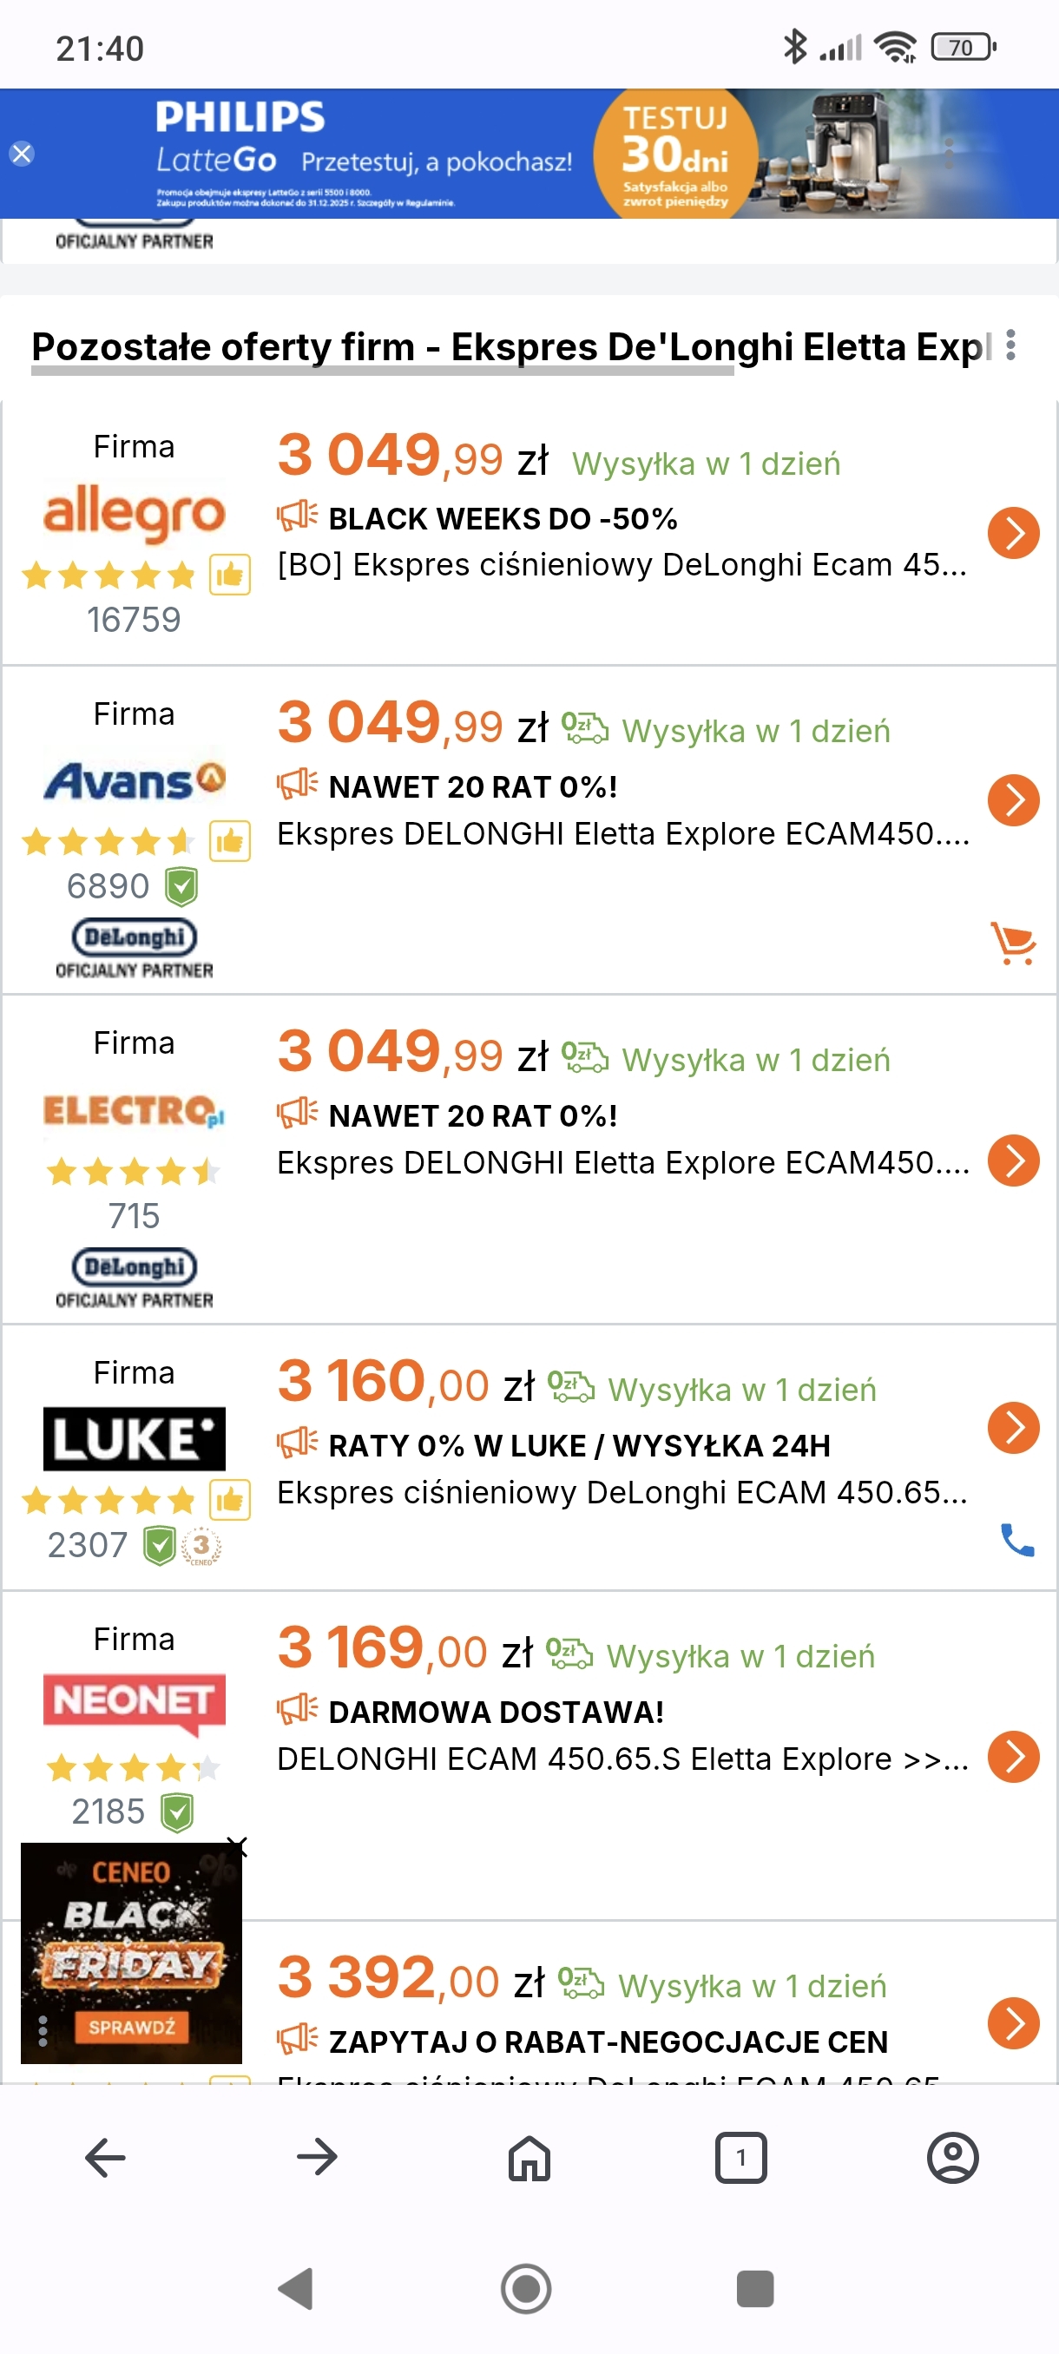Go to Allegro offer via orange arrow
1059x2354 pixels.
[1013, 533]
